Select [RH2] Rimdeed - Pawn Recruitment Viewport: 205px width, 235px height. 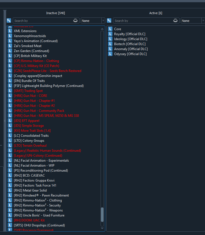[x=41, y=195]
